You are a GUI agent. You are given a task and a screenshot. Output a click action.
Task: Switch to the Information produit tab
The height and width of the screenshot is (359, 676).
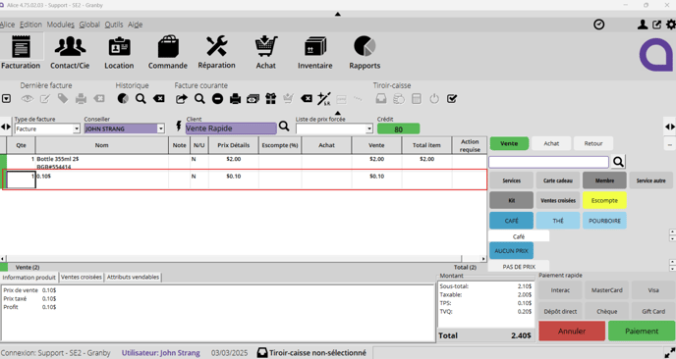[x=29, y=278]
